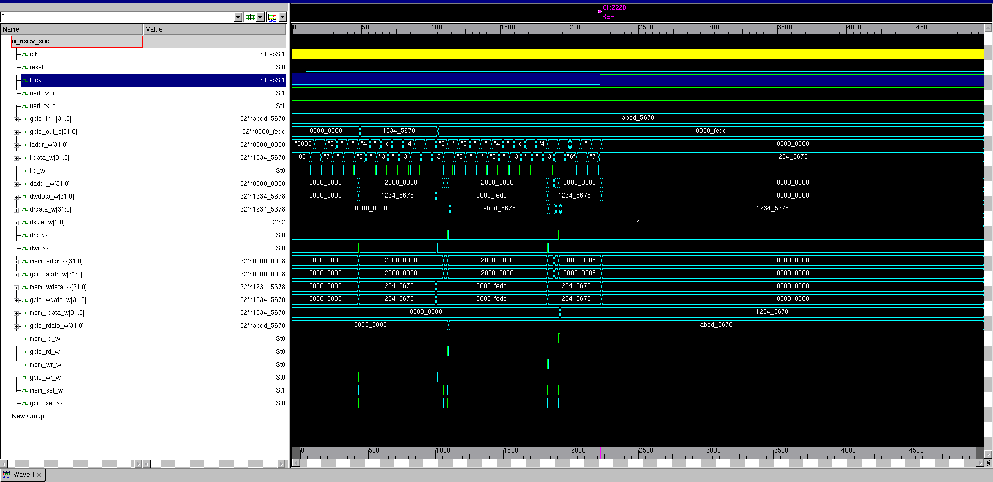This screenshot has width=993, height=482.
Task: Click the dwdata_w[31:0] signal type icon
Action: pyautogui.click(x=25, y=197)
